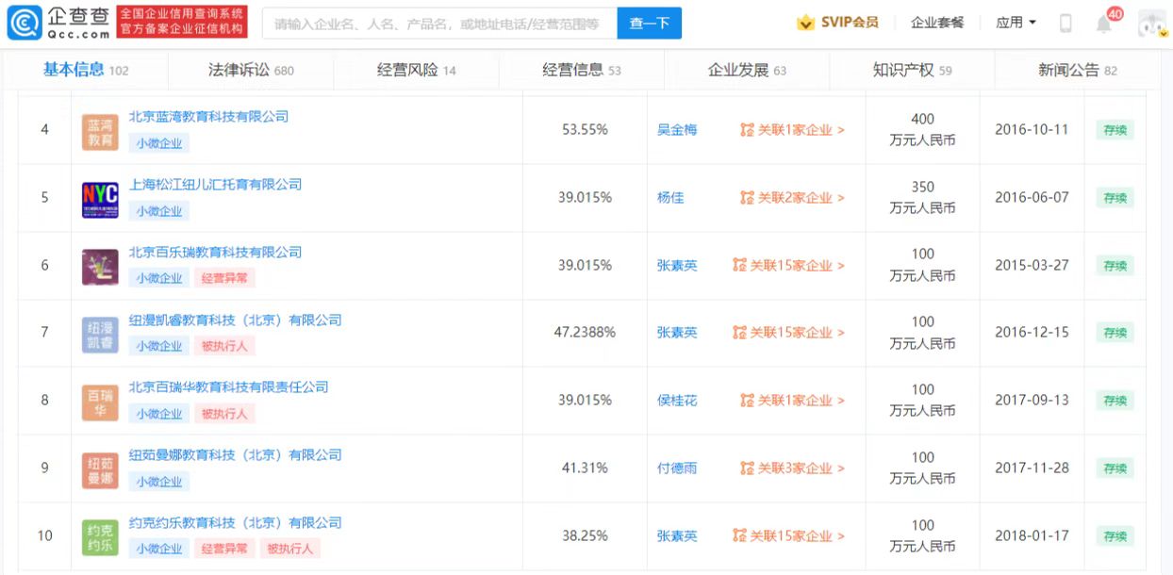Open 北京蓝湾教育科技有限公司 company link
Viewport: 1173px width, 575px height.
coord(208,117)
